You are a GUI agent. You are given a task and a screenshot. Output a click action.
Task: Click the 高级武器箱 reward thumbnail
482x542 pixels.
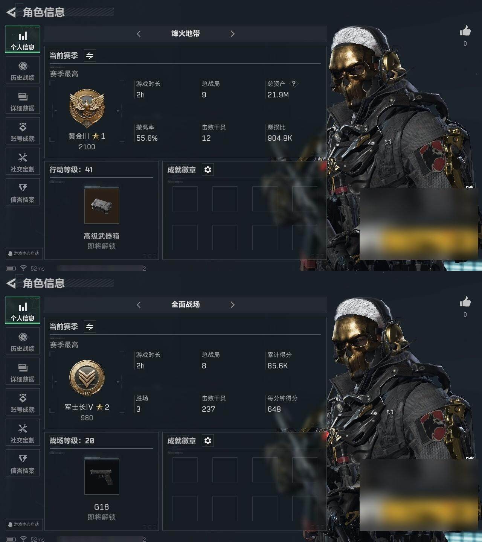tap(102, 206)
